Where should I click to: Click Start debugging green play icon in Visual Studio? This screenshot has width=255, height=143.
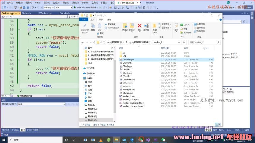point(75,7)
